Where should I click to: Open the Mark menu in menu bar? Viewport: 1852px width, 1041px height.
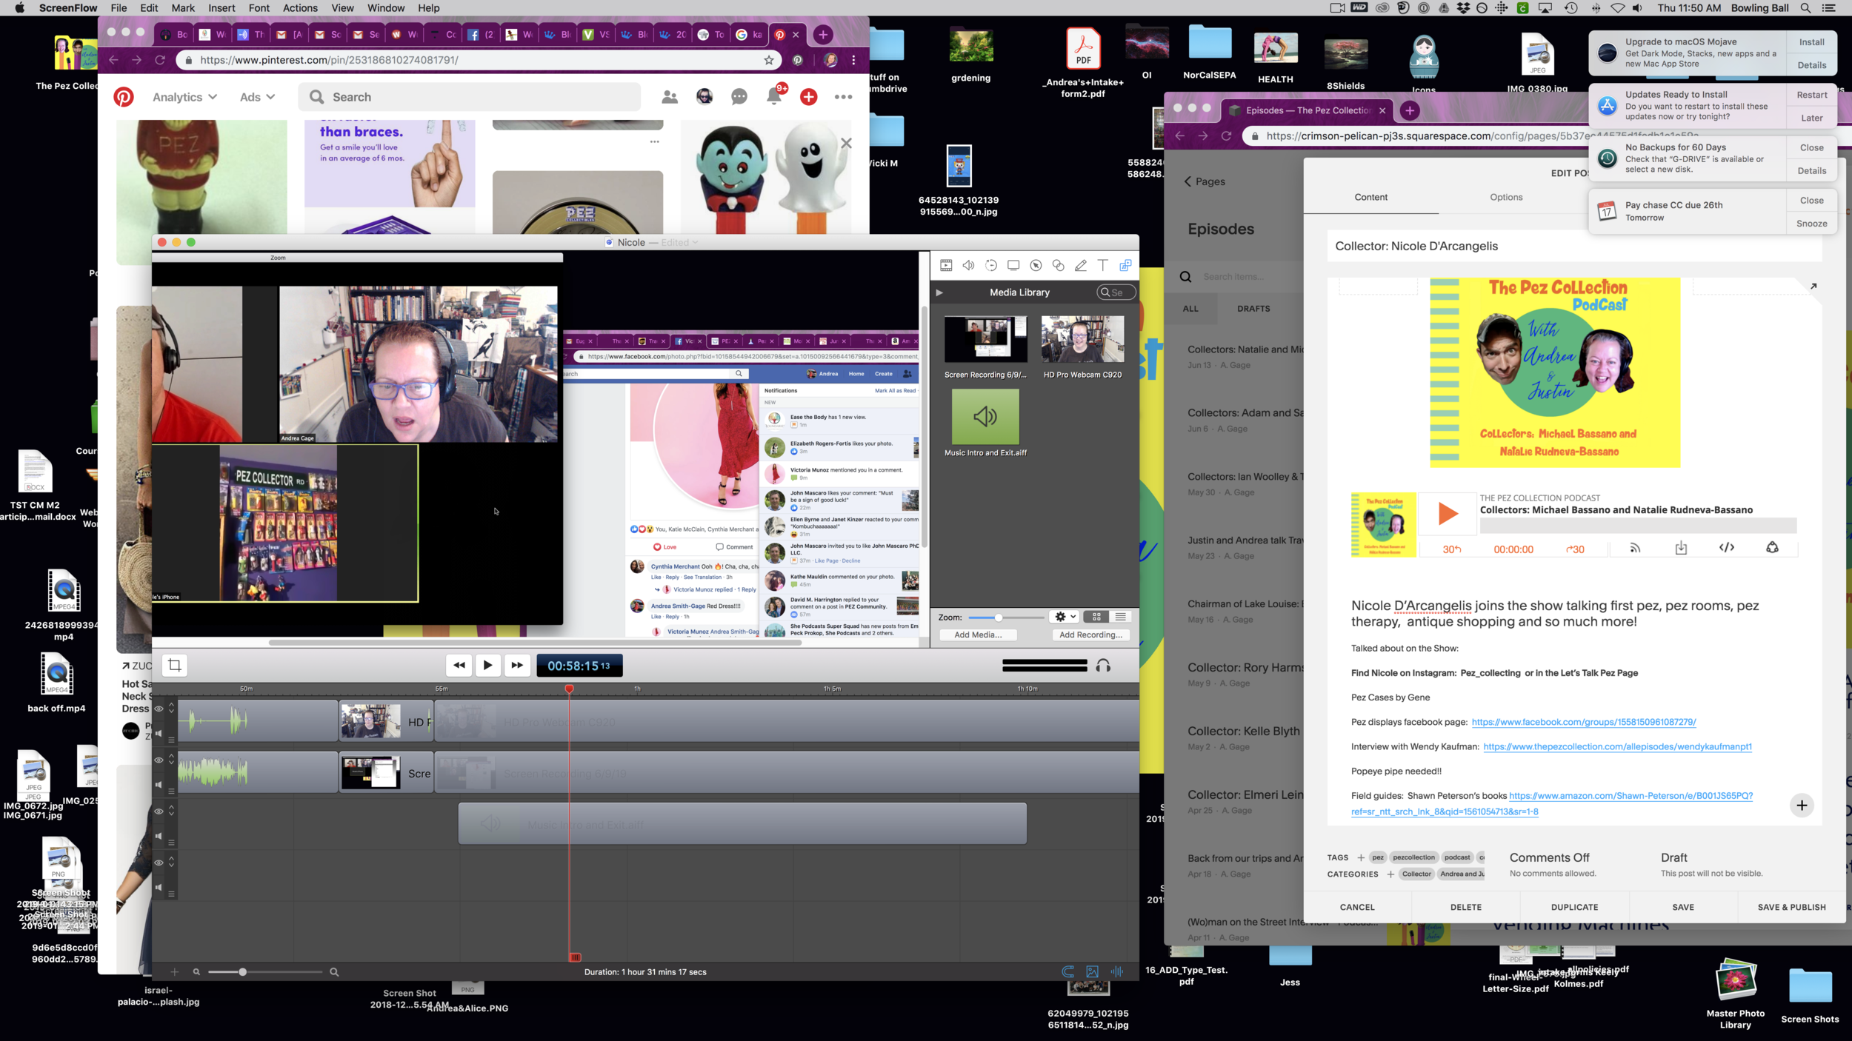pyautogui.click(x=183, y=8)
